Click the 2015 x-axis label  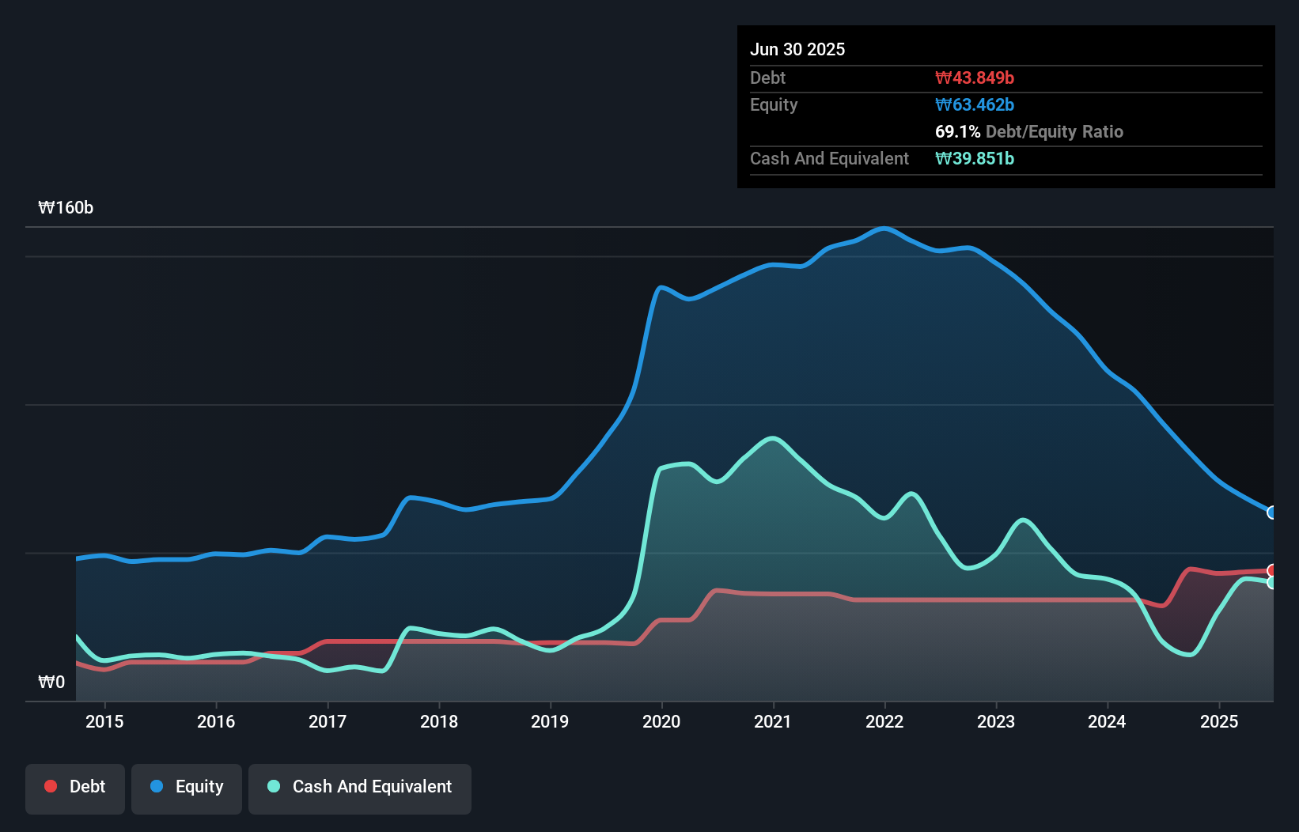click(x=104, y=721)
